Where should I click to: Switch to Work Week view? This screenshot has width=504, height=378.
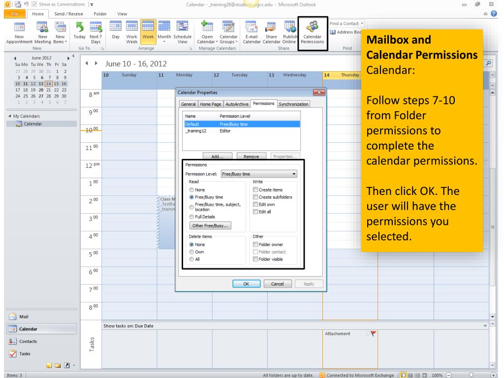132,32
